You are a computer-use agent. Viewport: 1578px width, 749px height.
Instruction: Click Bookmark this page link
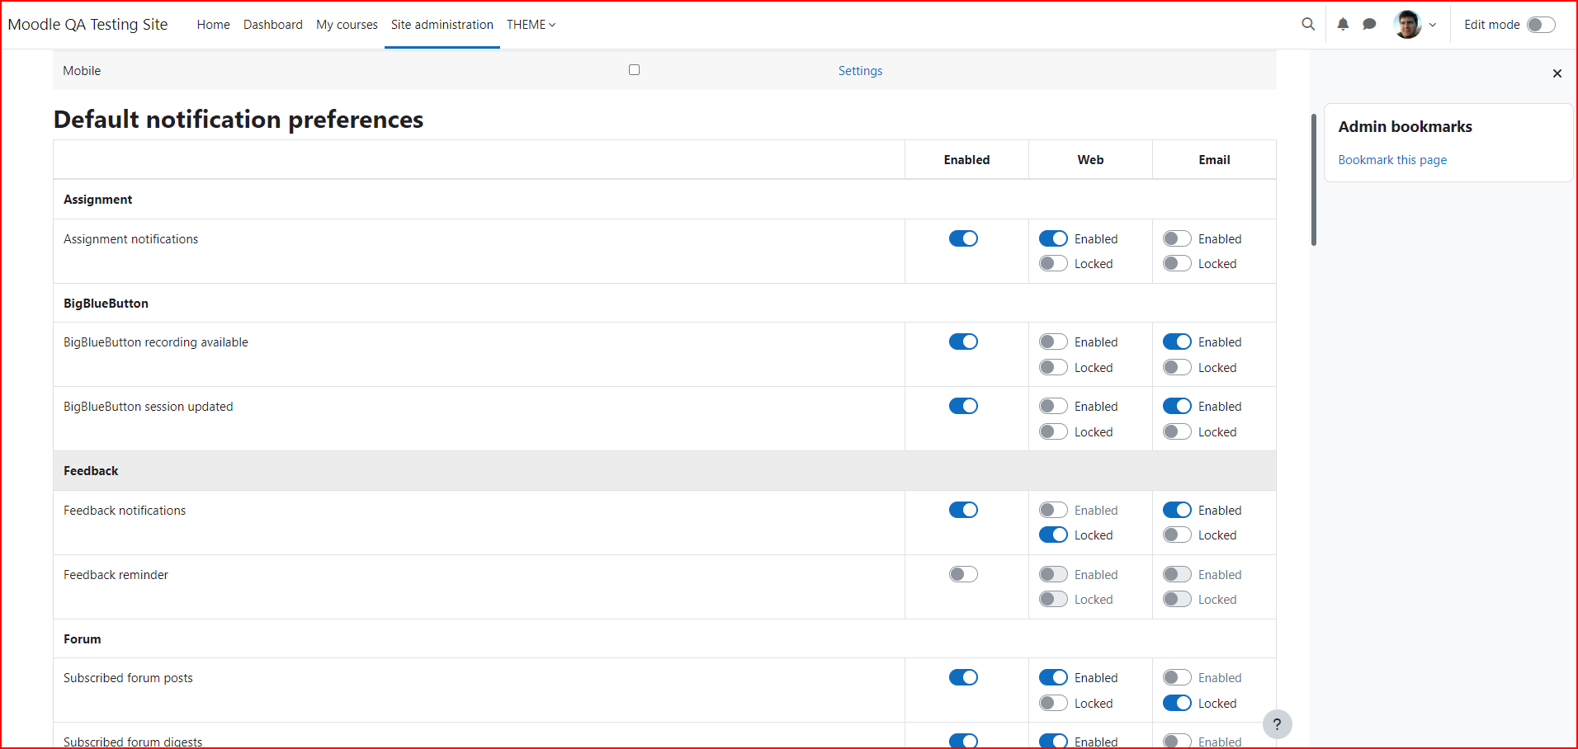click(x=1392, y=160)
